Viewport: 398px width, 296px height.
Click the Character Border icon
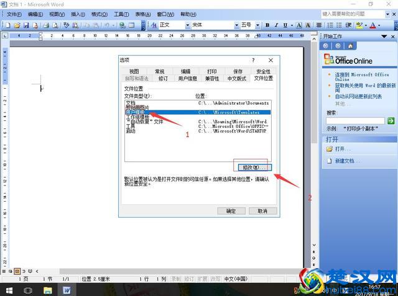pyautogui.click(x=299, y=25)
